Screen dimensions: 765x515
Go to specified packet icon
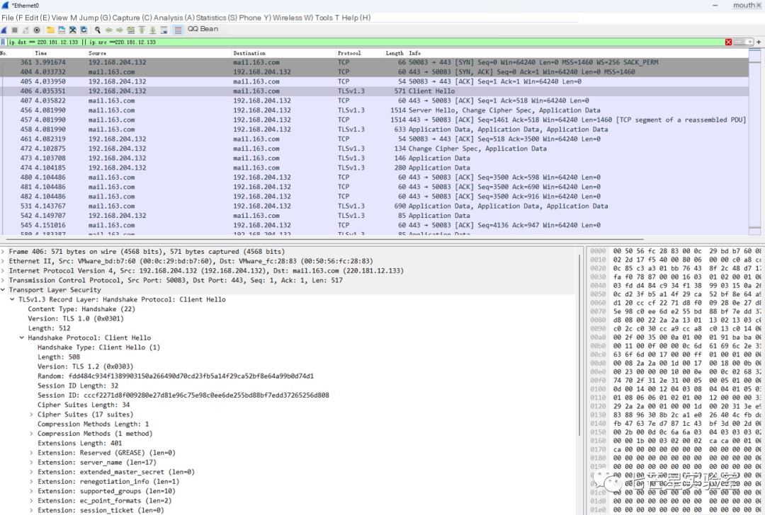point(131,30)
